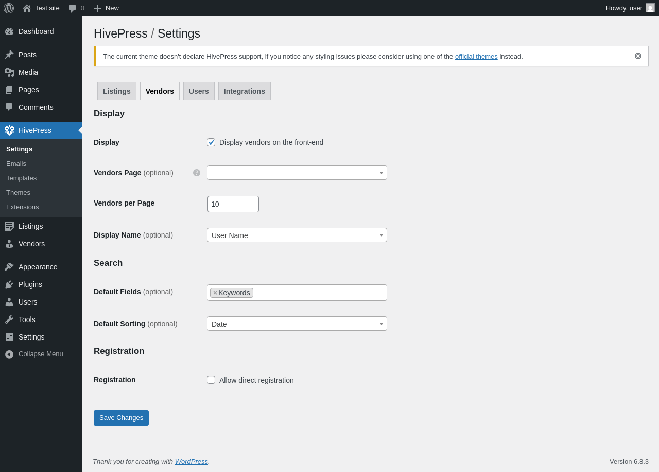Switch to the Integrations tab
Viewport: 659px width, 472px height.
[x=244, y=91]
